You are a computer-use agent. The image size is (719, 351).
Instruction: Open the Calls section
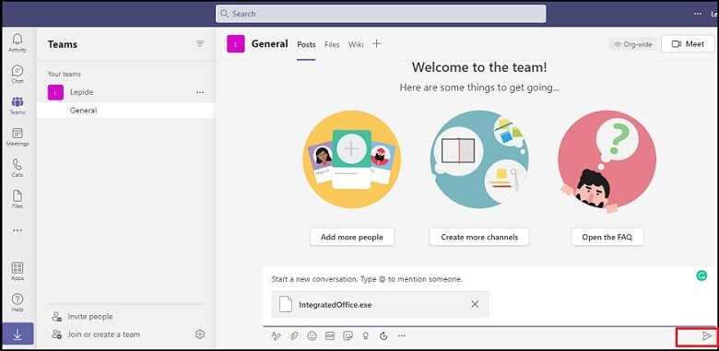pyautogui.click(x=18, y=168)
